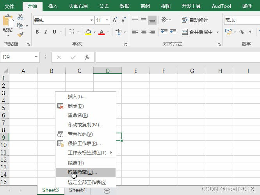This screenshot has width=260, height=195.
Task: Apply comma style format
Action: [x=250, y=32]
